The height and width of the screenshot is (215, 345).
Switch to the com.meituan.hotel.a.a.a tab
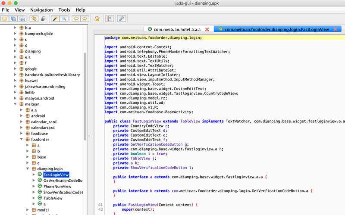(177, 29)
